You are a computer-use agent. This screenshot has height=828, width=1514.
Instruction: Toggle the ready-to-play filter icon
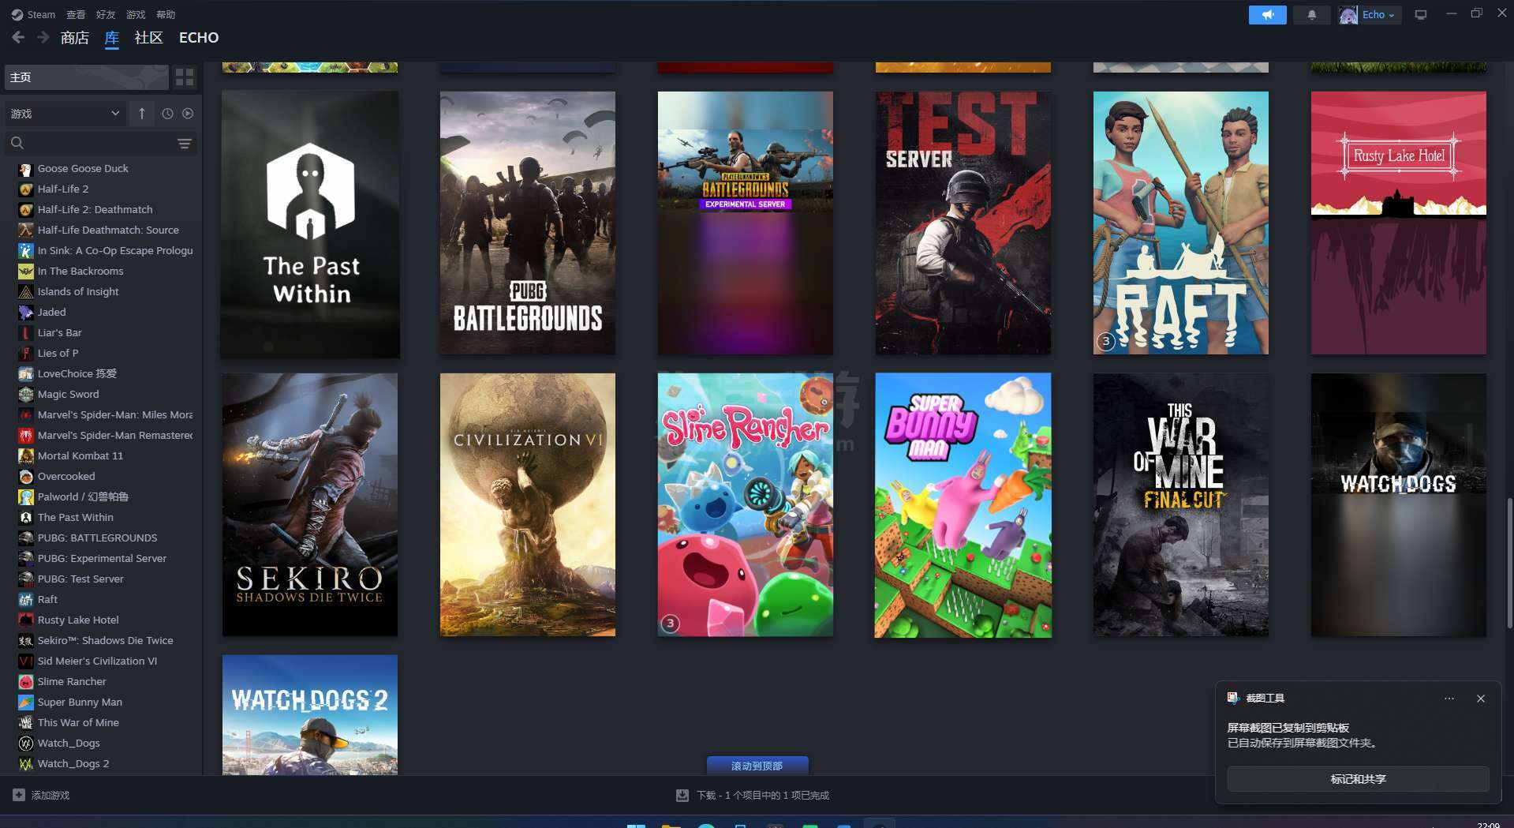188,114
